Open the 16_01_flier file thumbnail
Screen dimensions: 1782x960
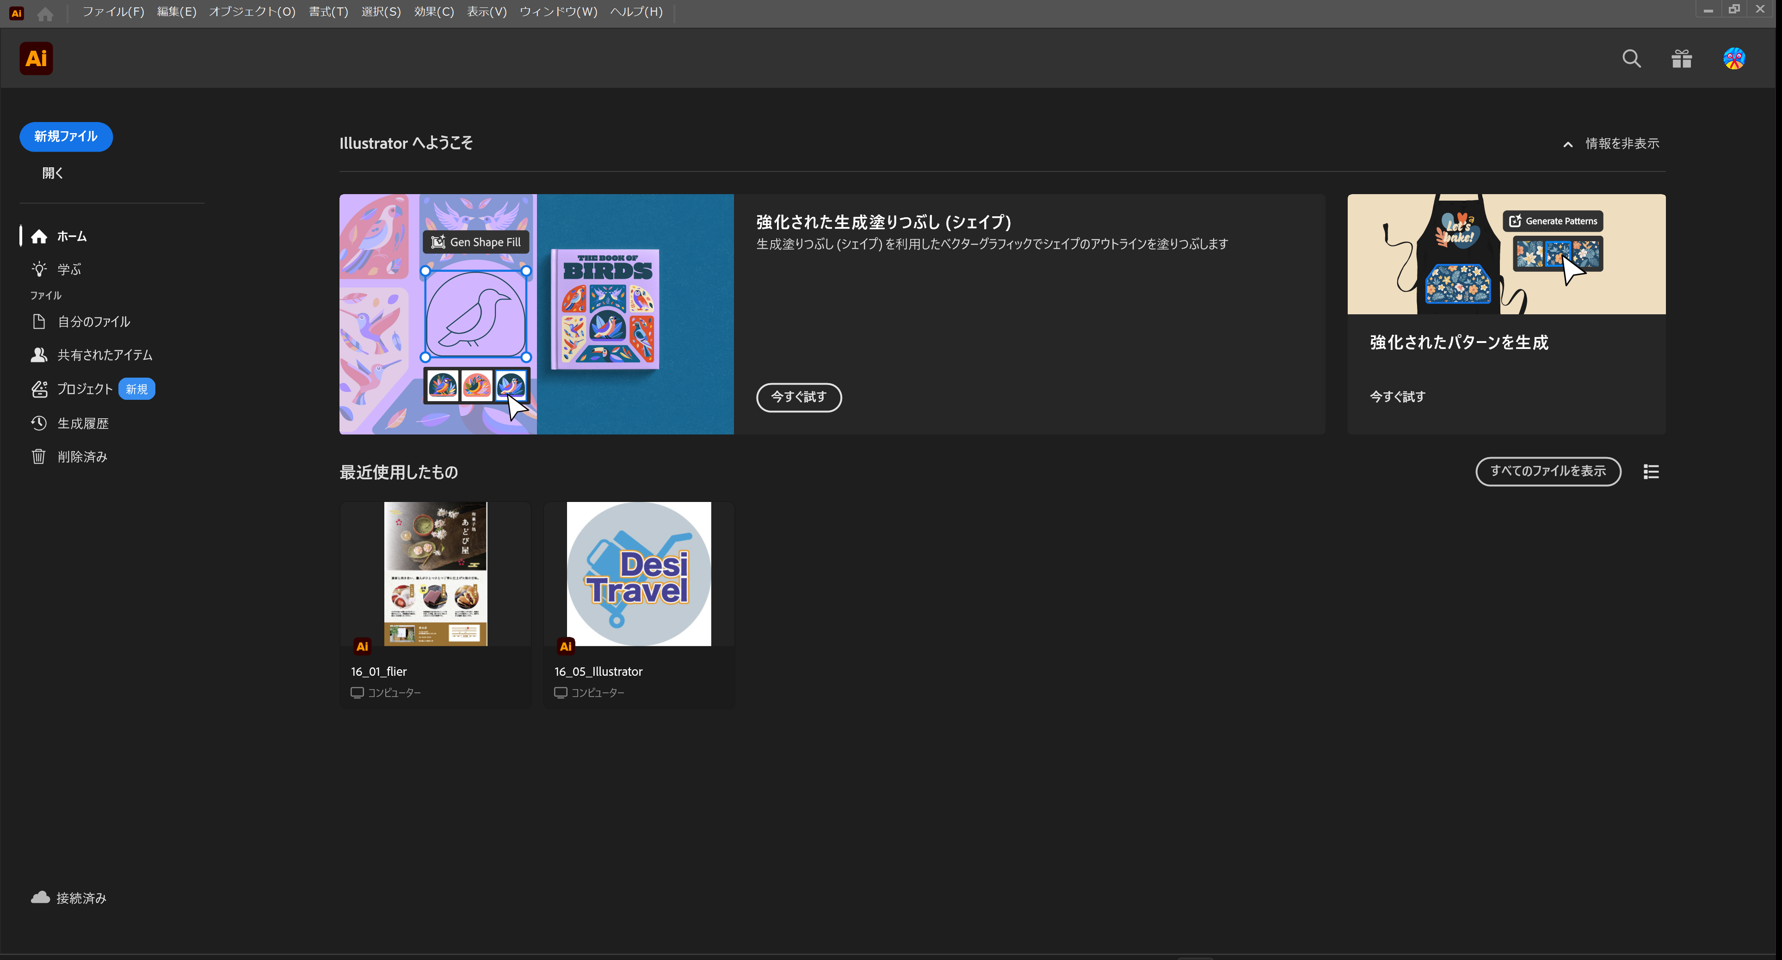[435, 574]
